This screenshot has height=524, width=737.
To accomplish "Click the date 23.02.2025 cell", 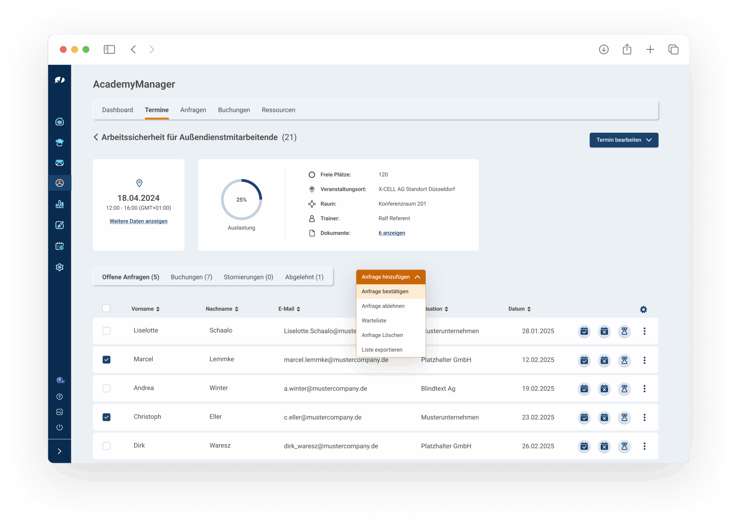I will click(538, 417).
